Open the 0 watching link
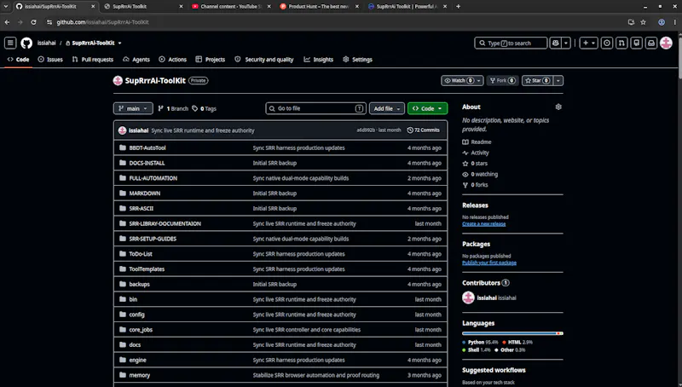Viewport: 682px width, 387px height. point(480,175)
